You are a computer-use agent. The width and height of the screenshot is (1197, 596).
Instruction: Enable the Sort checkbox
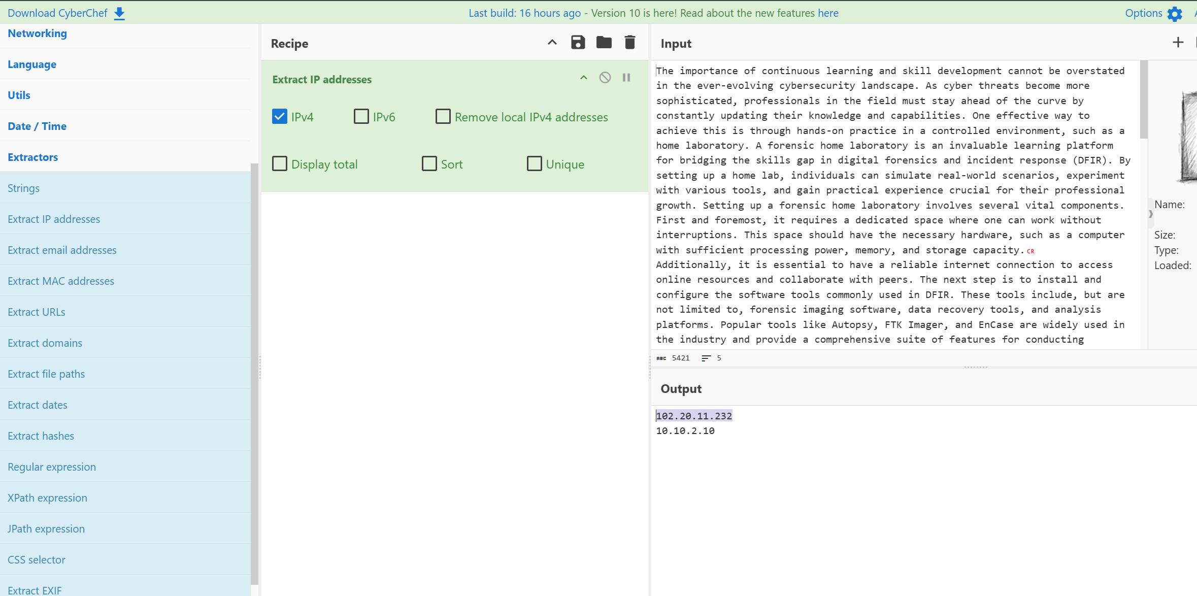coord(429,164)
